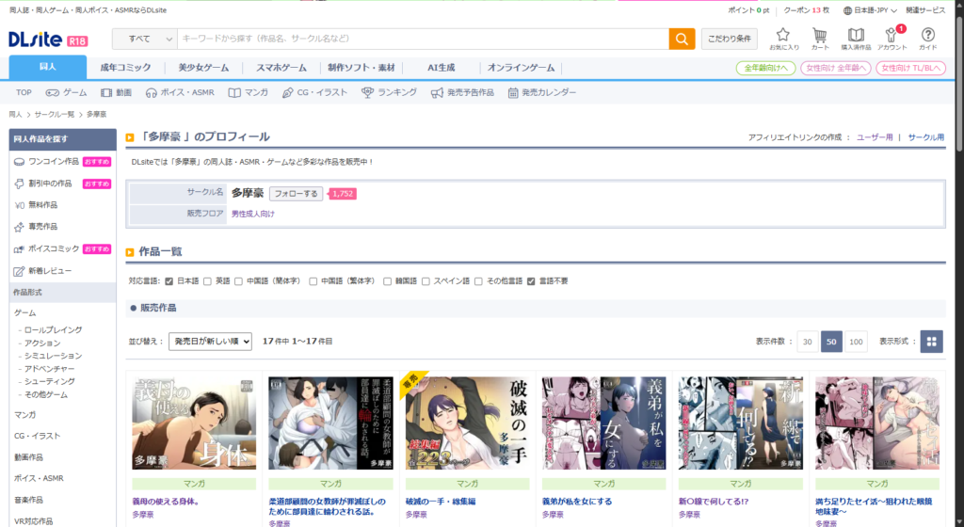Open the guide question mark icon
The image size is (964, 527).
(927, 38)
